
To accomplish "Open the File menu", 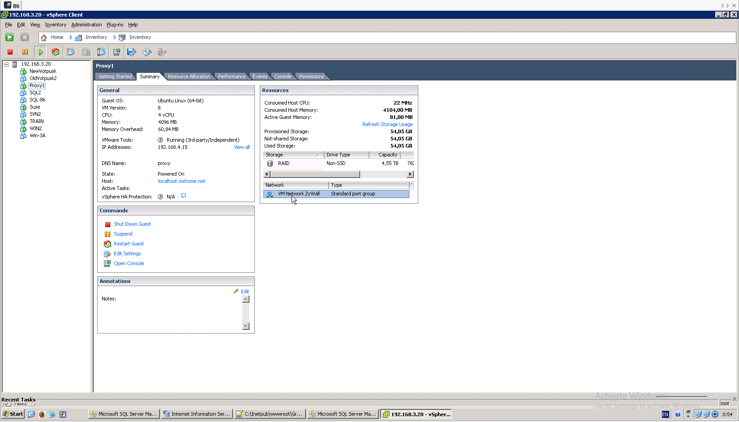I will (x=9, y=25).
